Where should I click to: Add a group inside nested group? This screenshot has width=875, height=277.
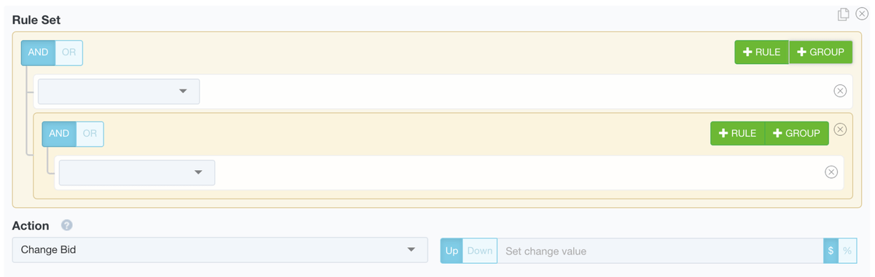(797, 133)
